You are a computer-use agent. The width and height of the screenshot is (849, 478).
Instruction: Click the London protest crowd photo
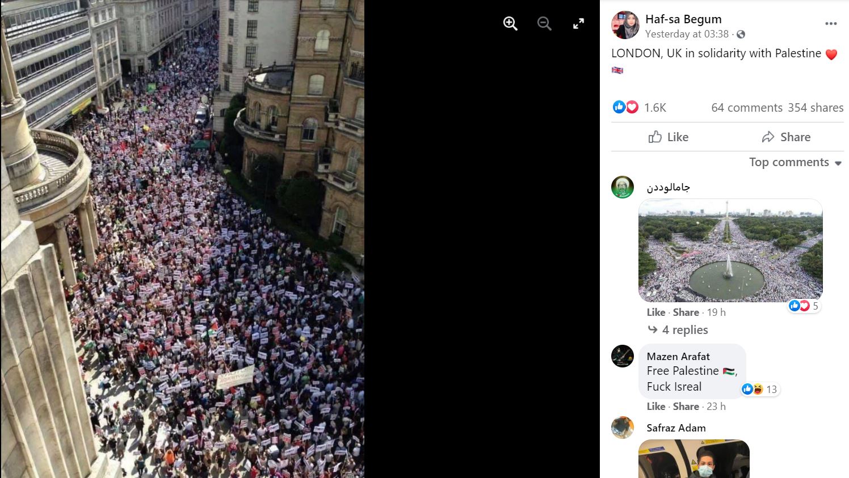(182, 239)
